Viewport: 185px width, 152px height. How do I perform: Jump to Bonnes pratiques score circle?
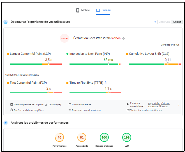tap(104, 138)
